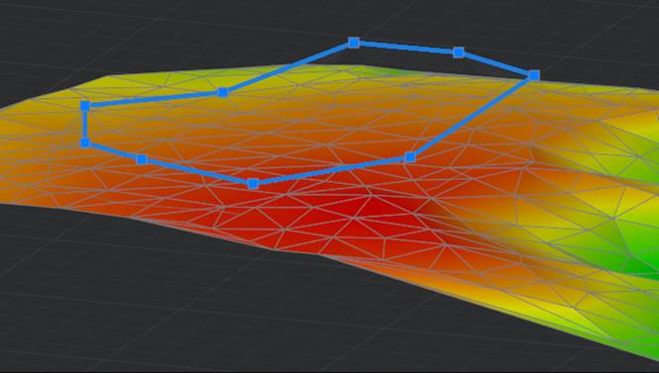This screenshot has width=659, height=373.
Task: Select the topmost blue polygon vertex handle
Action: (x=354, y=43)
